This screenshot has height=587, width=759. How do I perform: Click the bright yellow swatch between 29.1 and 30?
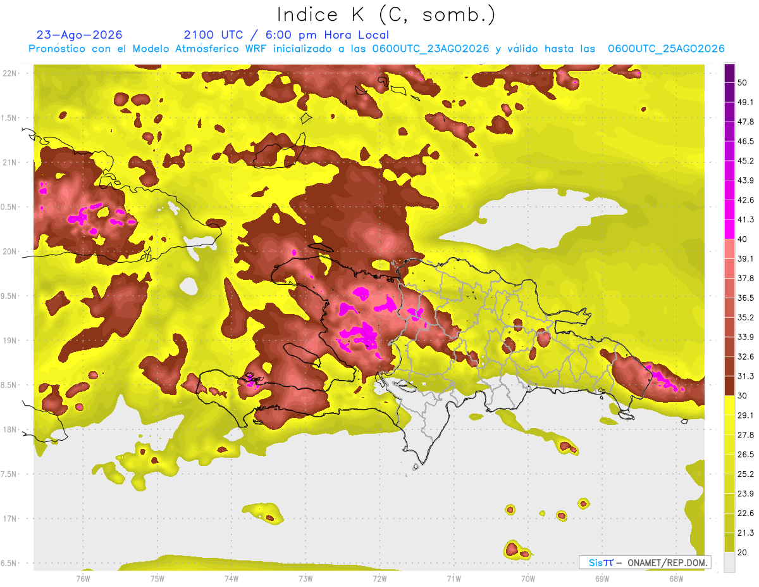(730, 405)
